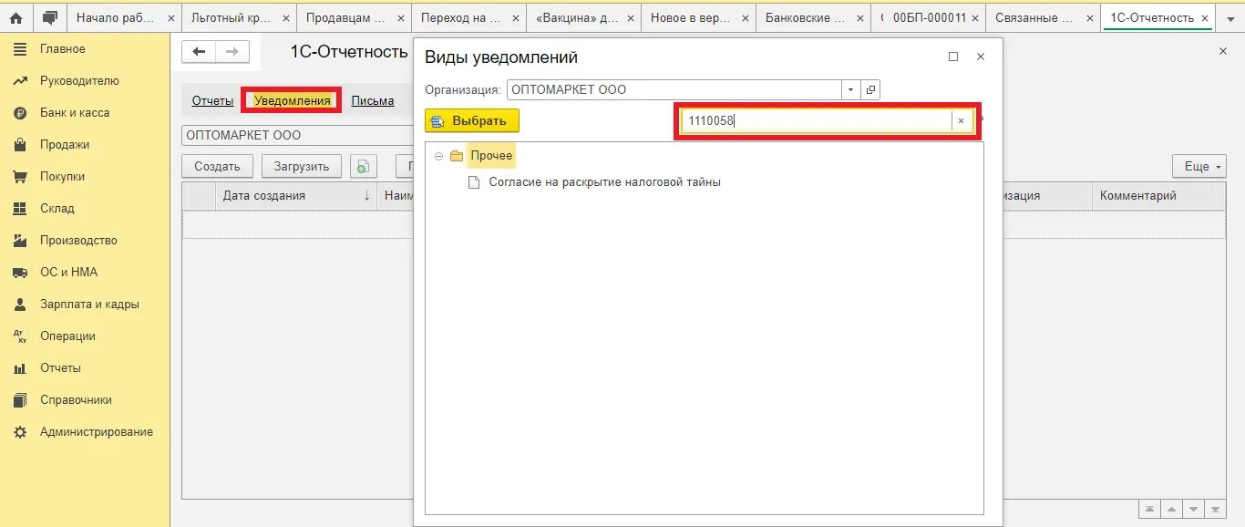Close the Продавцам tab
The height and width of the screenshot is (527, 1245).
pos(401,18)
